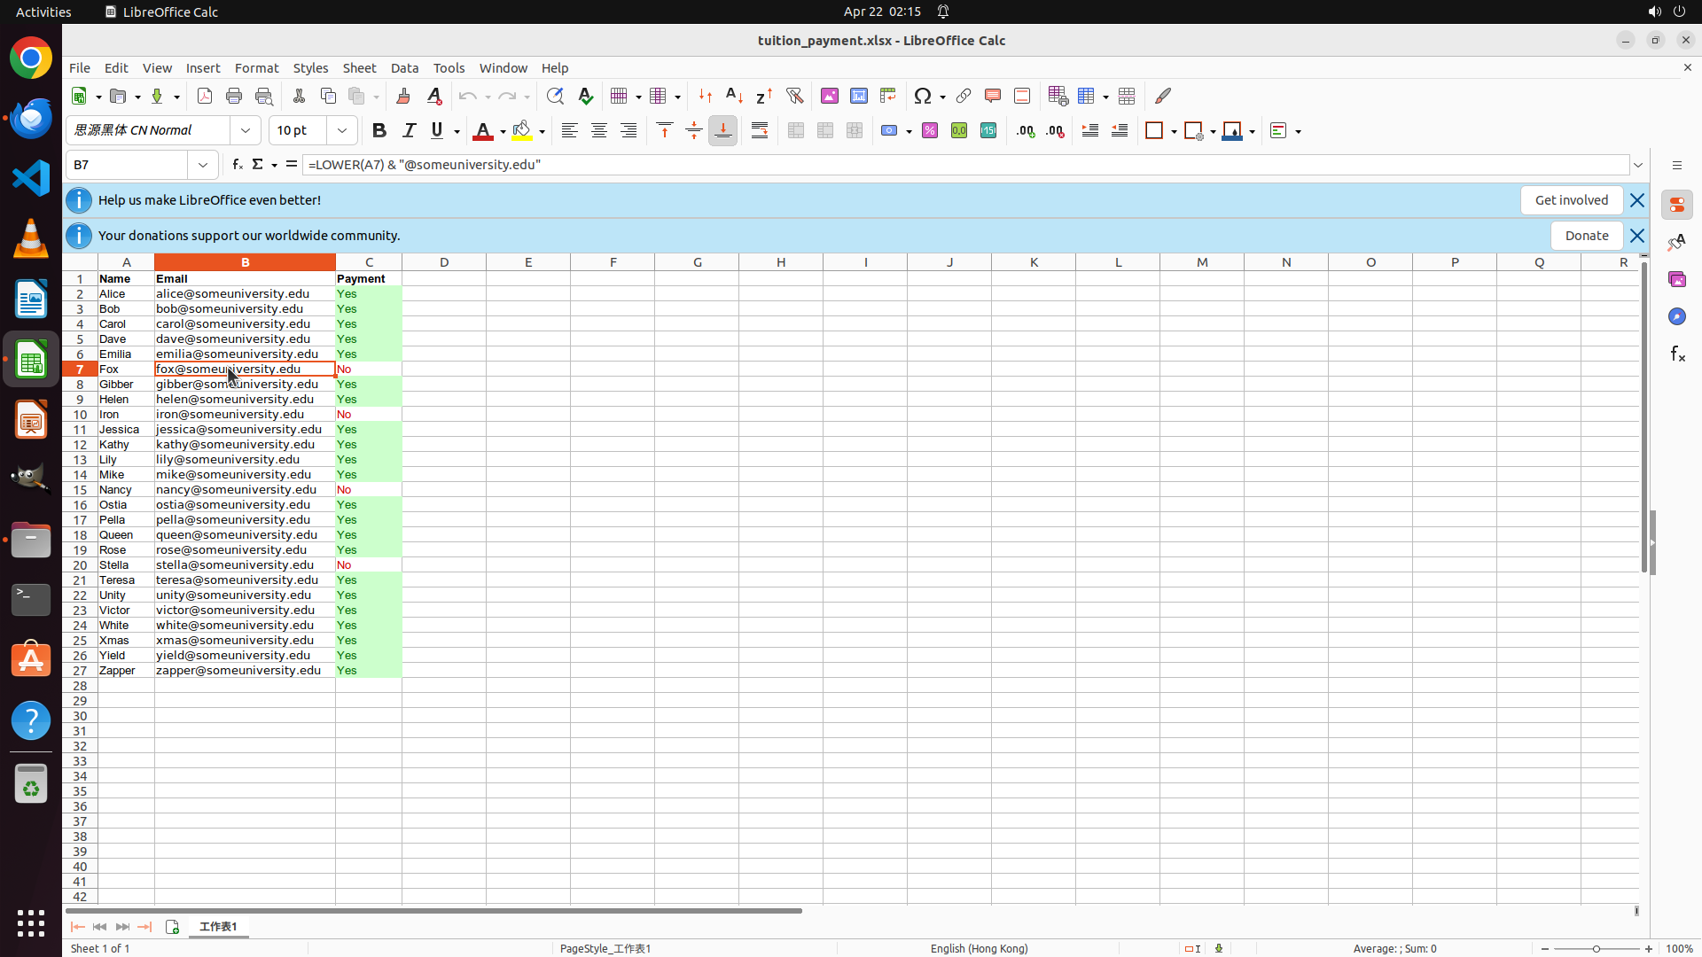Click the Clone Formatting paintbrush icon
1702x957 pixels.
click(x=403, y=96)
